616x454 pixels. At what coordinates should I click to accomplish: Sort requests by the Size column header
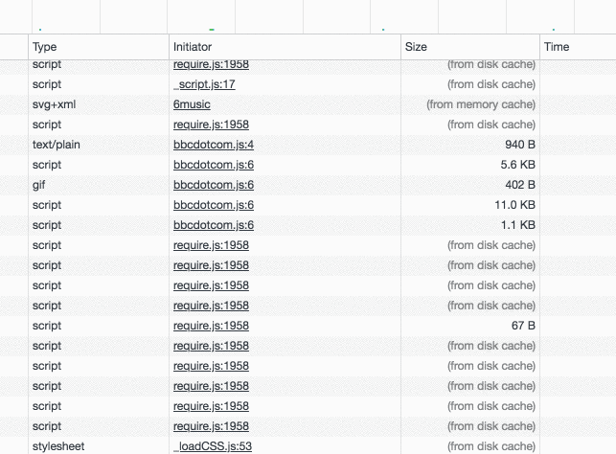(x=470, y=47)
